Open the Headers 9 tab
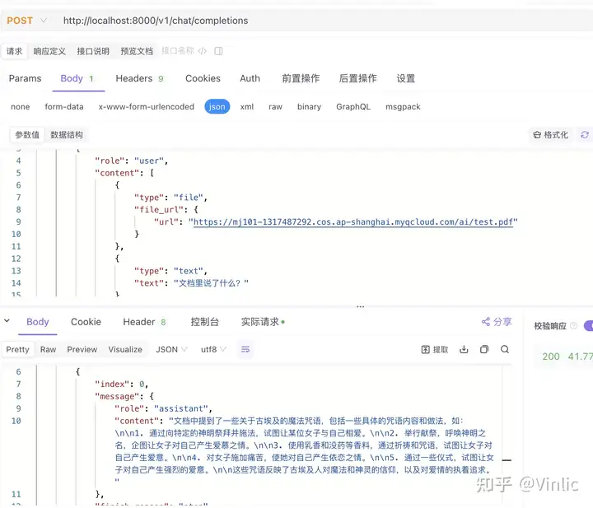Viewport: 593px width, 508px height. tap(139, 78)
